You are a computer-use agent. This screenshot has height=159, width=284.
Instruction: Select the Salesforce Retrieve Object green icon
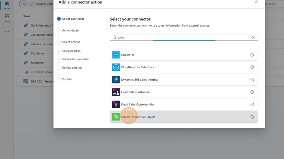click(116, 117)
